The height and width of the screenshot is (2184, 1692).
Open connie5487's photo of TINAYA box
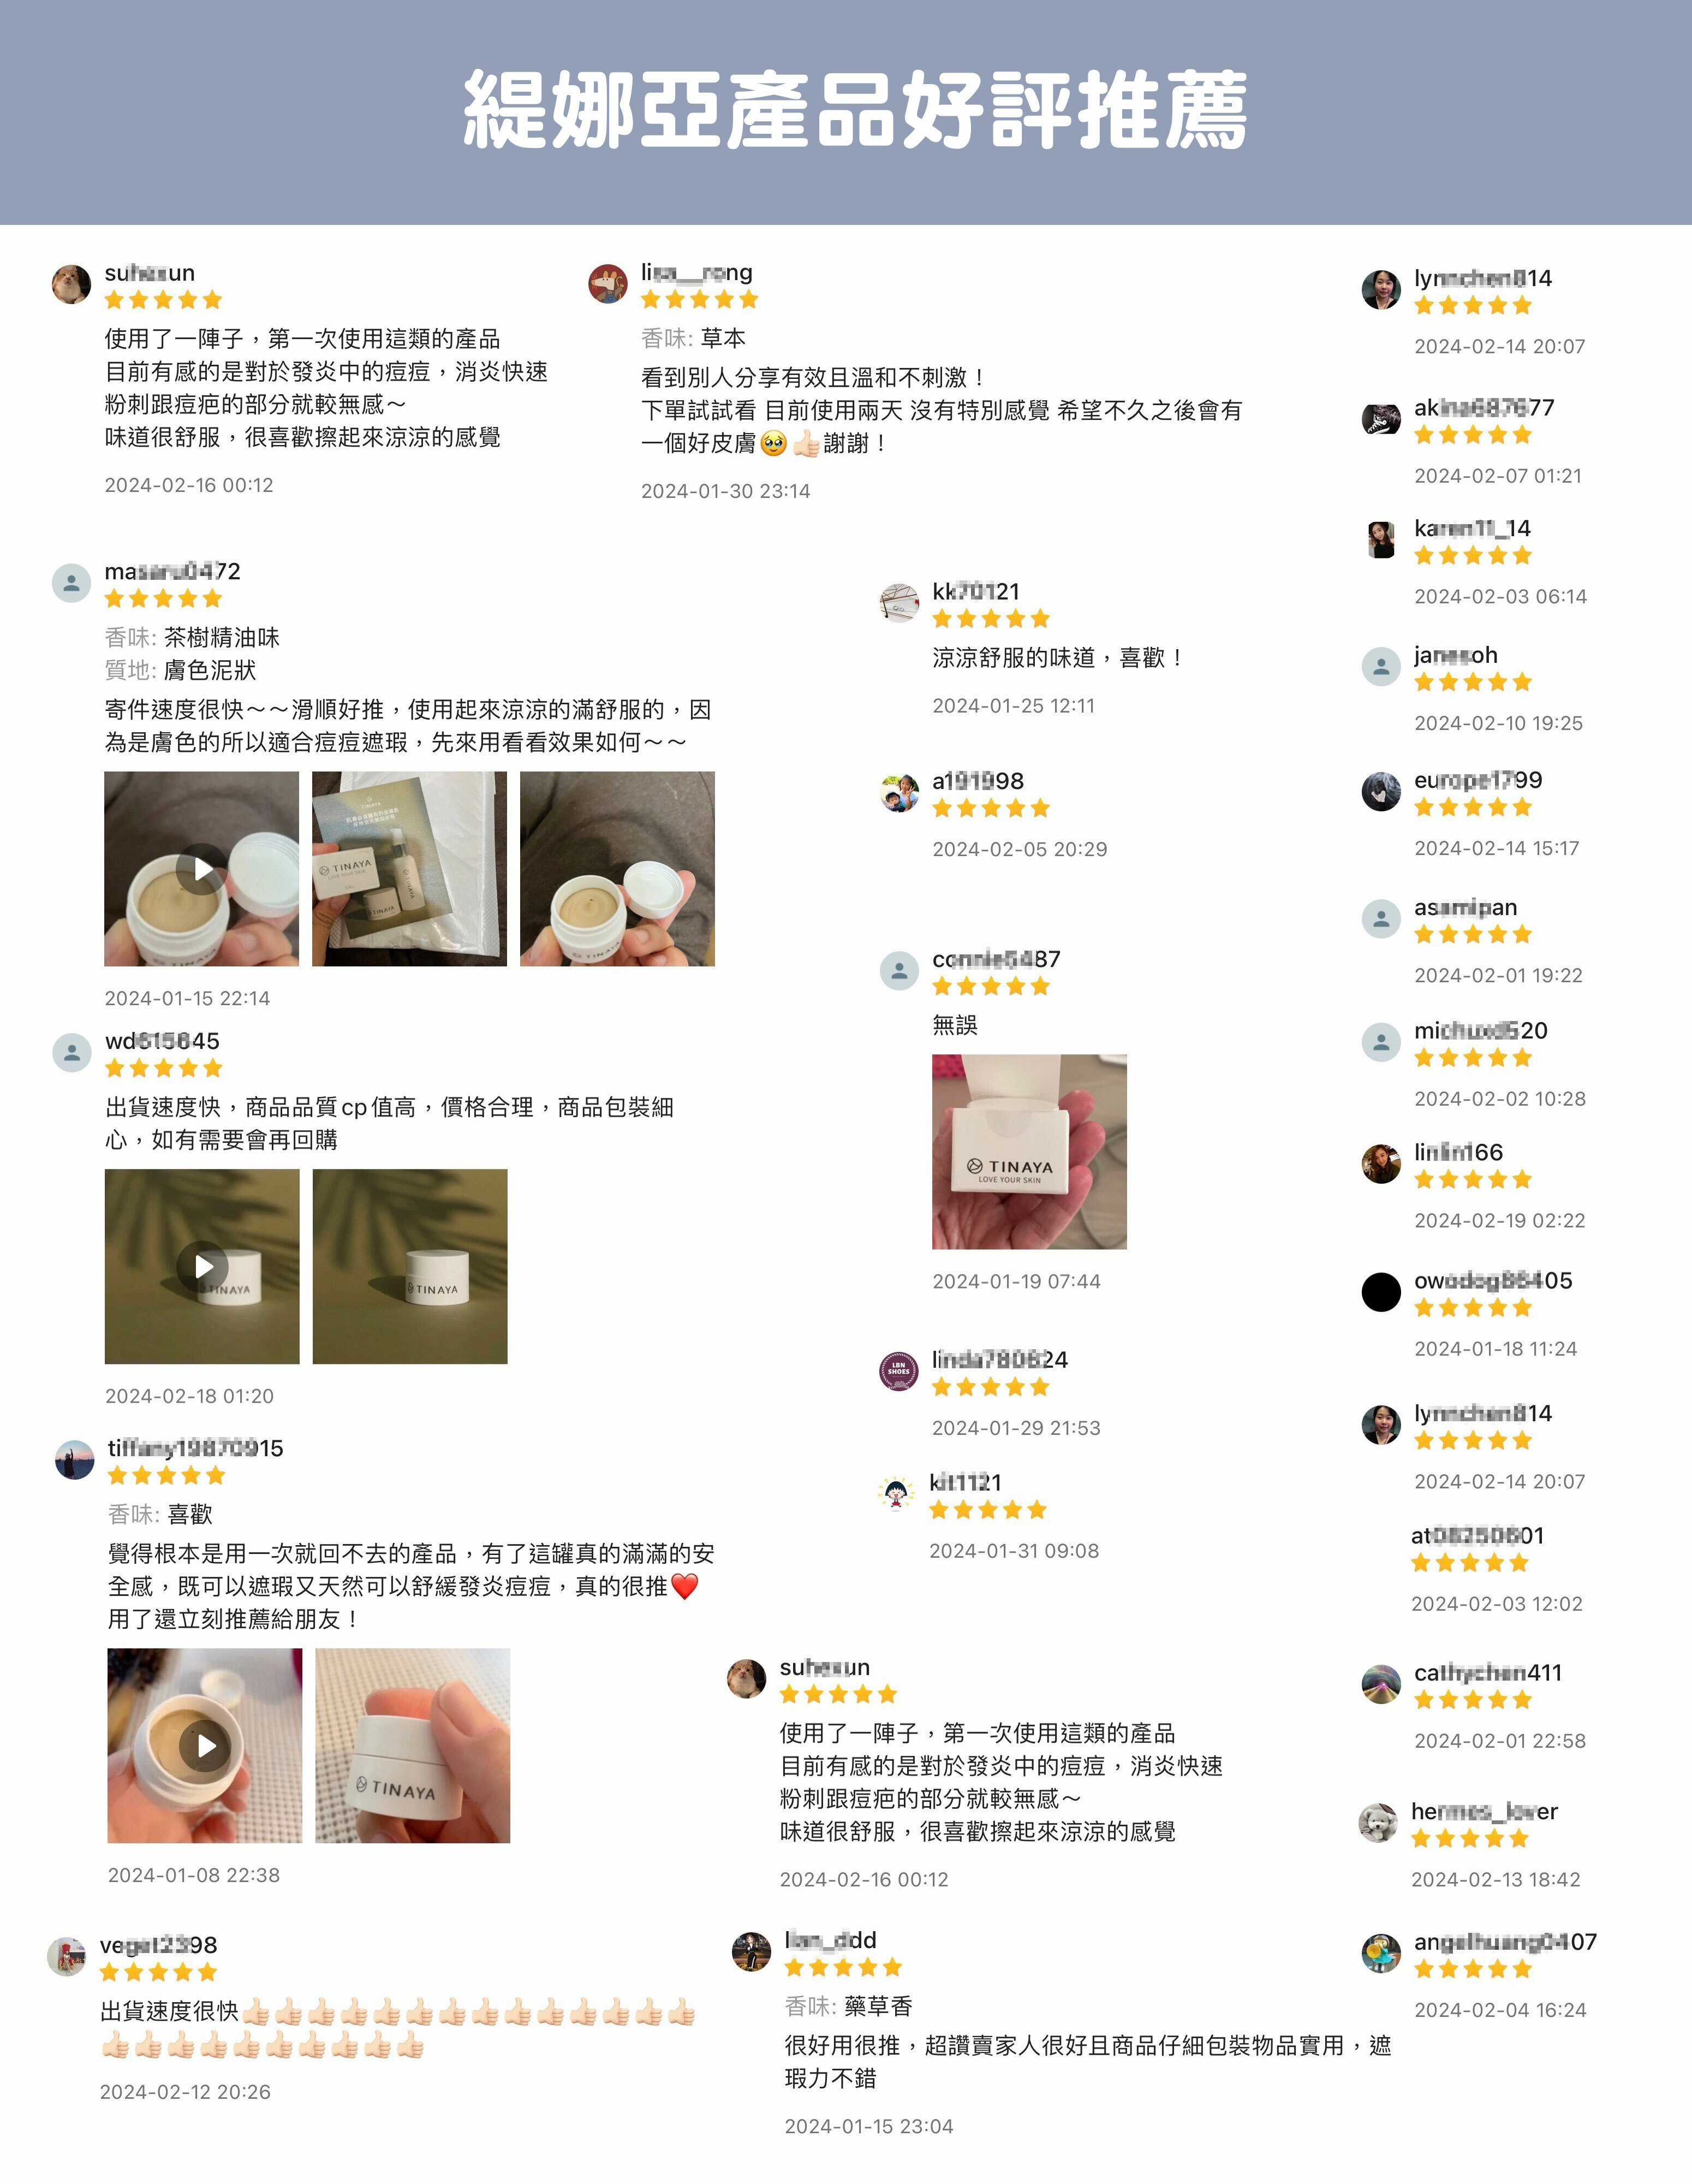[x=1029, y=1151]
